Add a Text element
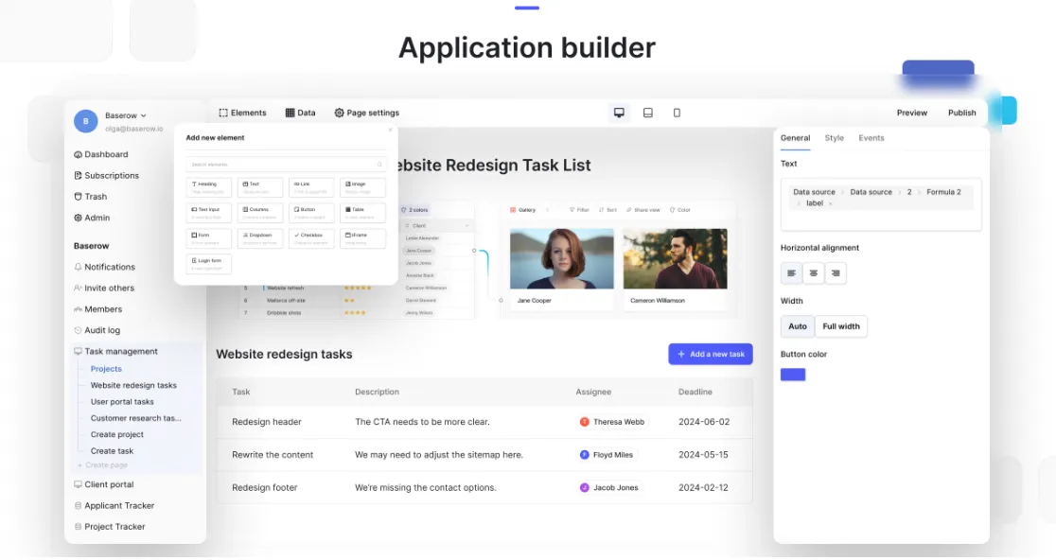Viewport: 1056px width, 560px height. pos(260,187)
